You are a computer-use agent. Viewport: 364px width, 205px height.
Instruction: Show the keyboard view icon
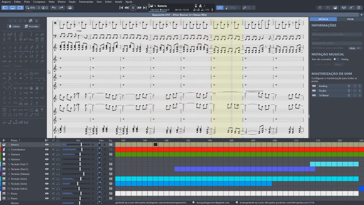[328, 8]
